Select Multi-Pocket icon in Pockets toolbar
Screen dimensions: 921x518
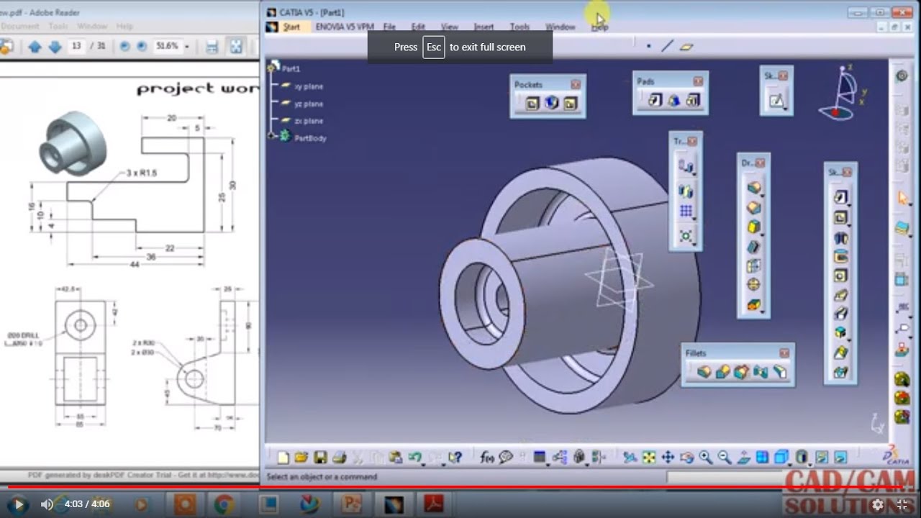[x=571, y=104]
